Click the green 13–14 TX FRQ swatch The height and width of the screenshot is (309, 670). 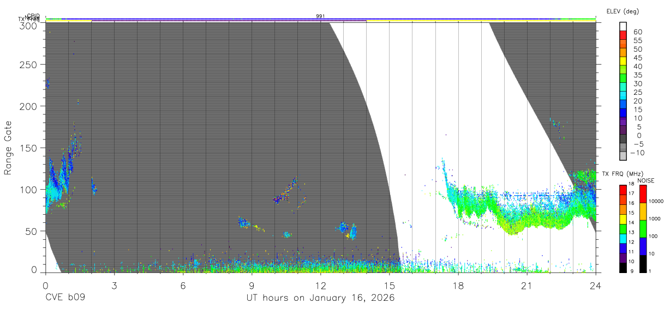click(623, 229)
